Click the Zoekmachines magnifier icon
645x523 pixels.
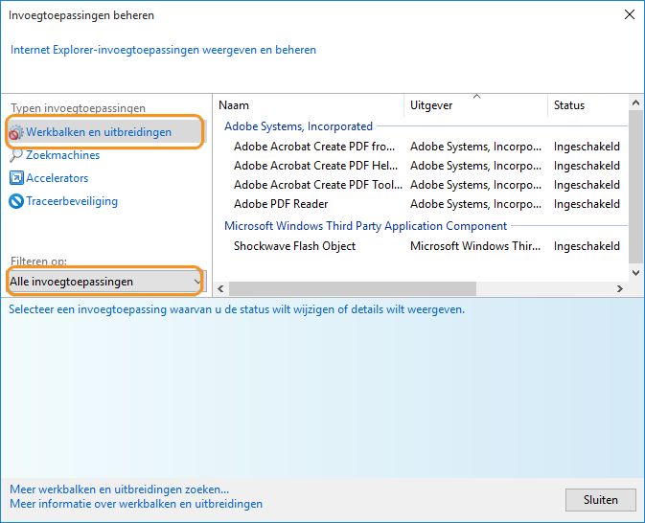tap(15, 155)
